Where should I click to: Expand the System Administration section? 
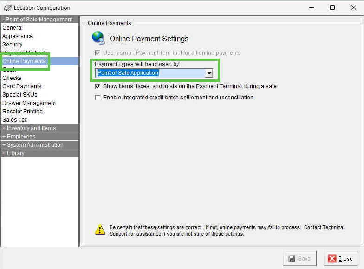point(39,145)
